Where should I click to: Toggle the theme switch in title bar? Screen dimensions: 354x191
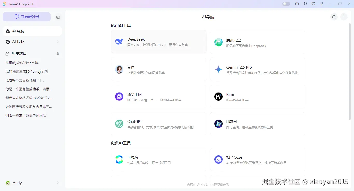point(286,4)
